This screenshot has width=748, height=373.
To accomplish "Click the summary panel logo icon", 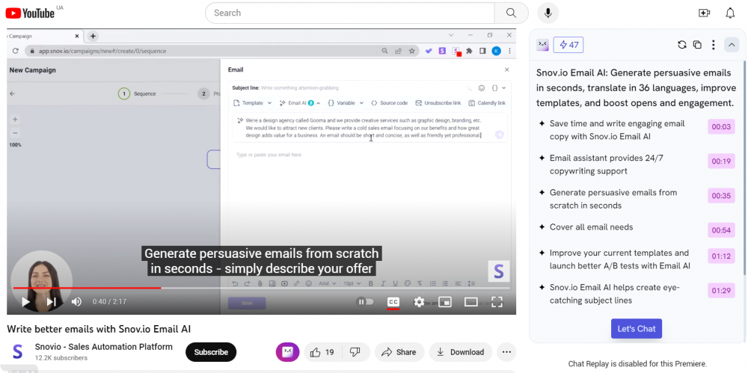I will (x=542, y=45).
